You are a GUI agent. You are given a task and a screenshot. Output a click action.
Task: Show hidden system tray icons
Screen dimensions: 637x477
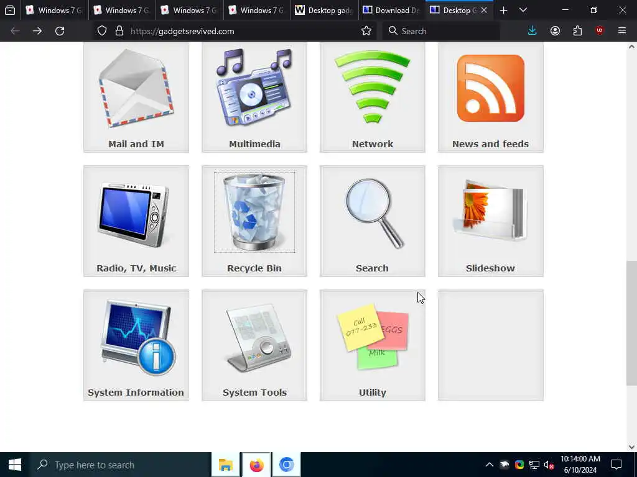click(490, 465)
